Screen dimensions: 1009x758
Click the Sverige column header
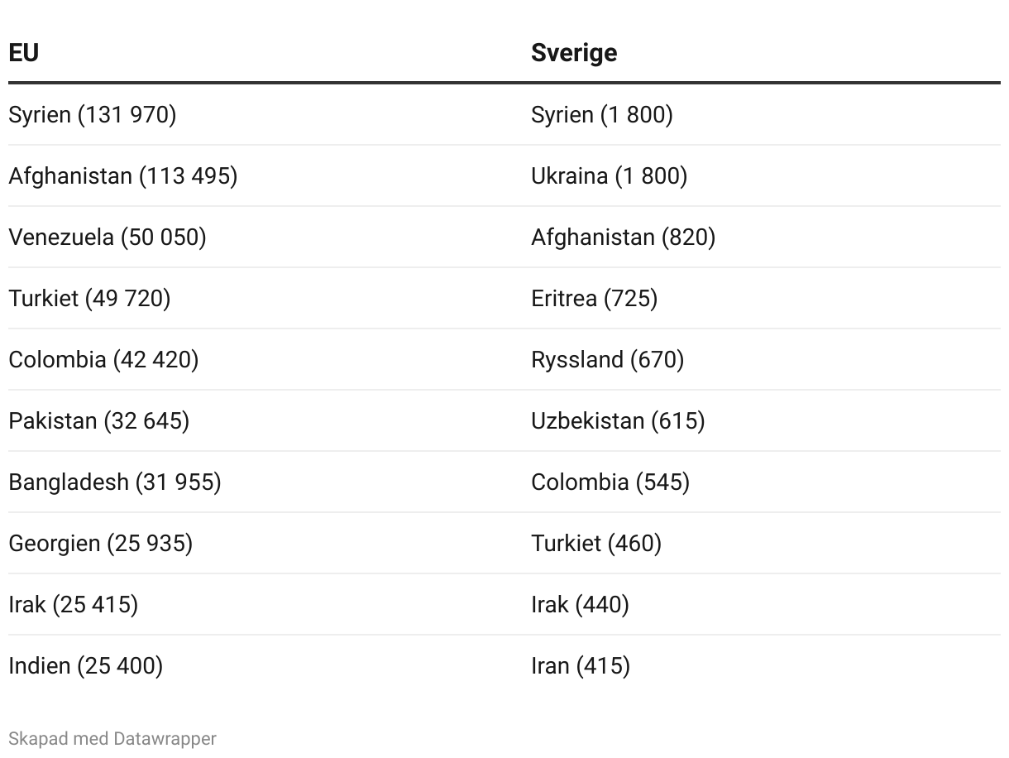574,53
